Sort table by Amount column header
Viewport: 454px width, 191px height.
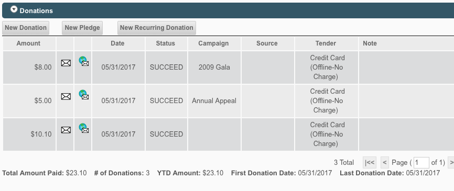[28, 43]
